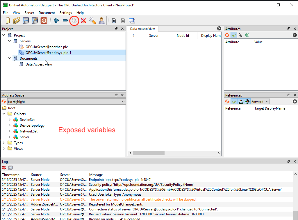Screen dimensions: 298x220
Task: Open the View menu
Action: click(x=16, y=13)
